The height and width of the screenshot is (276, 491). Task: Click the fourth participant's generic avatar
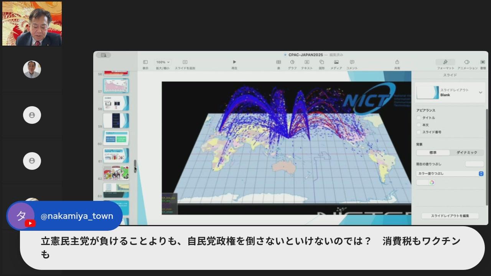(32, 161)
